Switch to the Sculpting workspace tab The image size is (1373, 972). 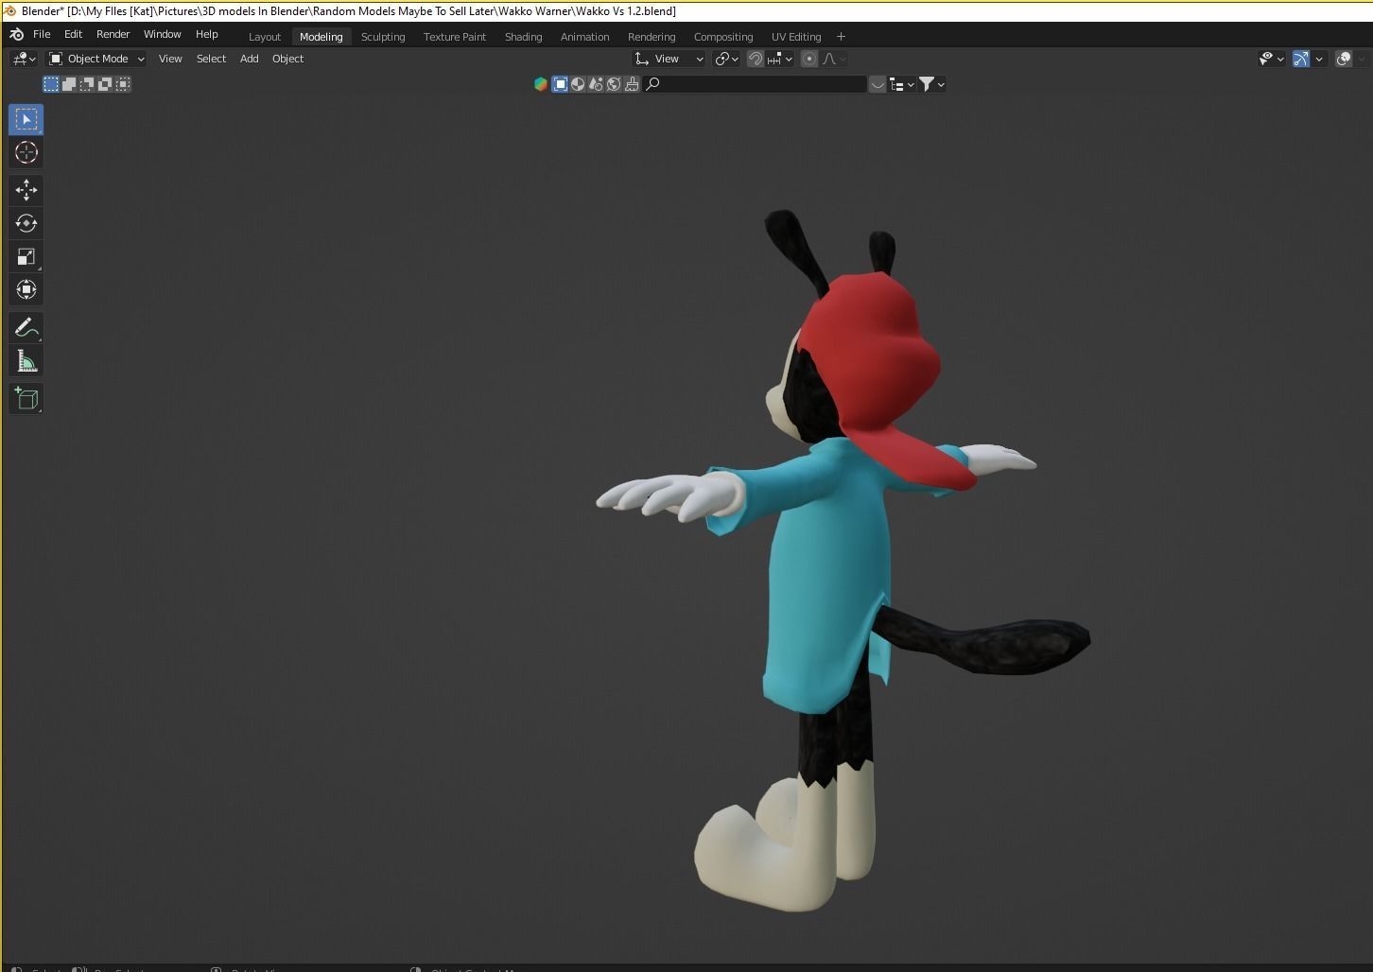383,37
